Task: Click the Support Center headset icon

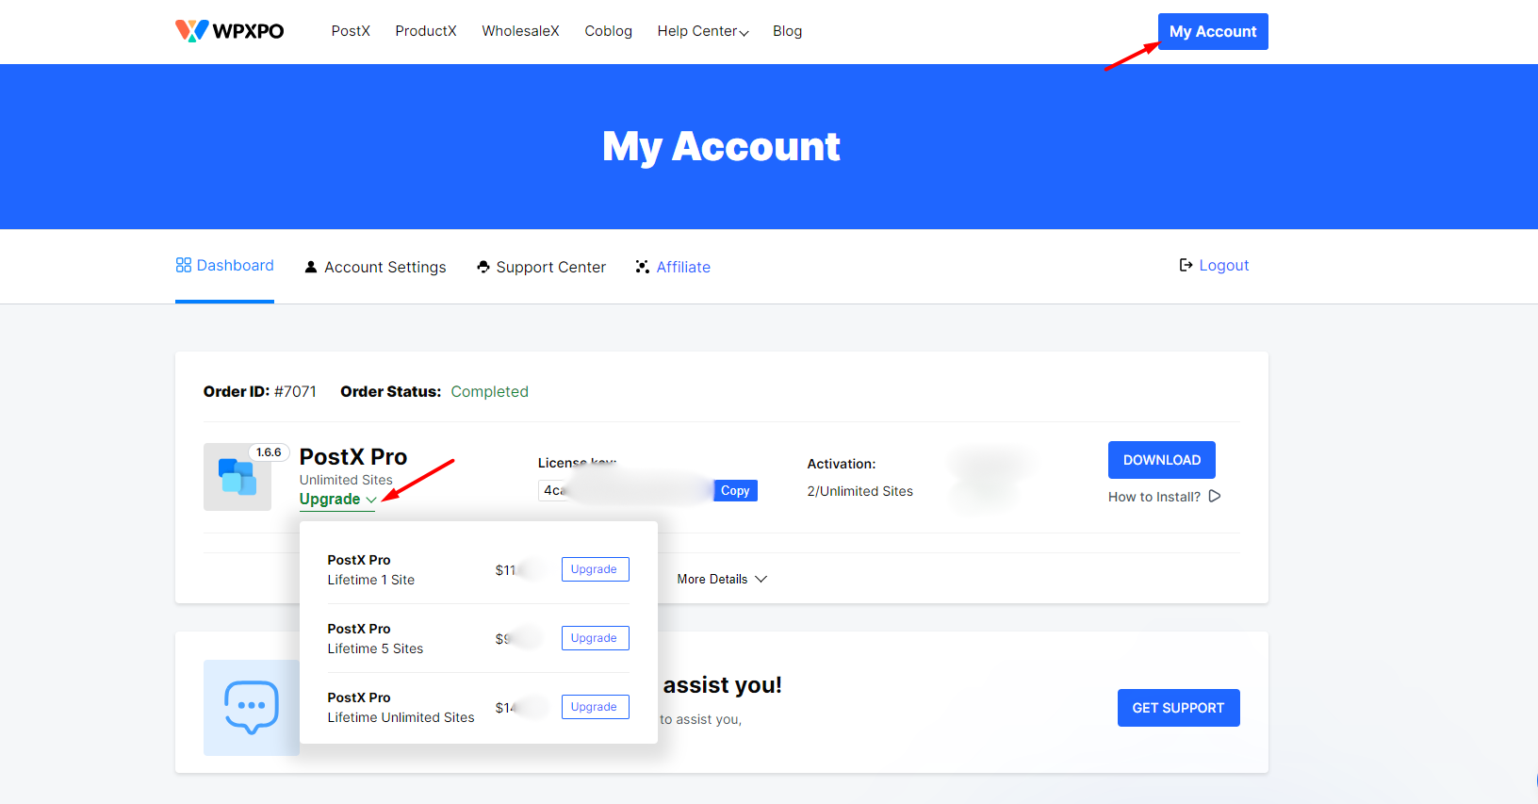Action: click(x=483, y=267)
